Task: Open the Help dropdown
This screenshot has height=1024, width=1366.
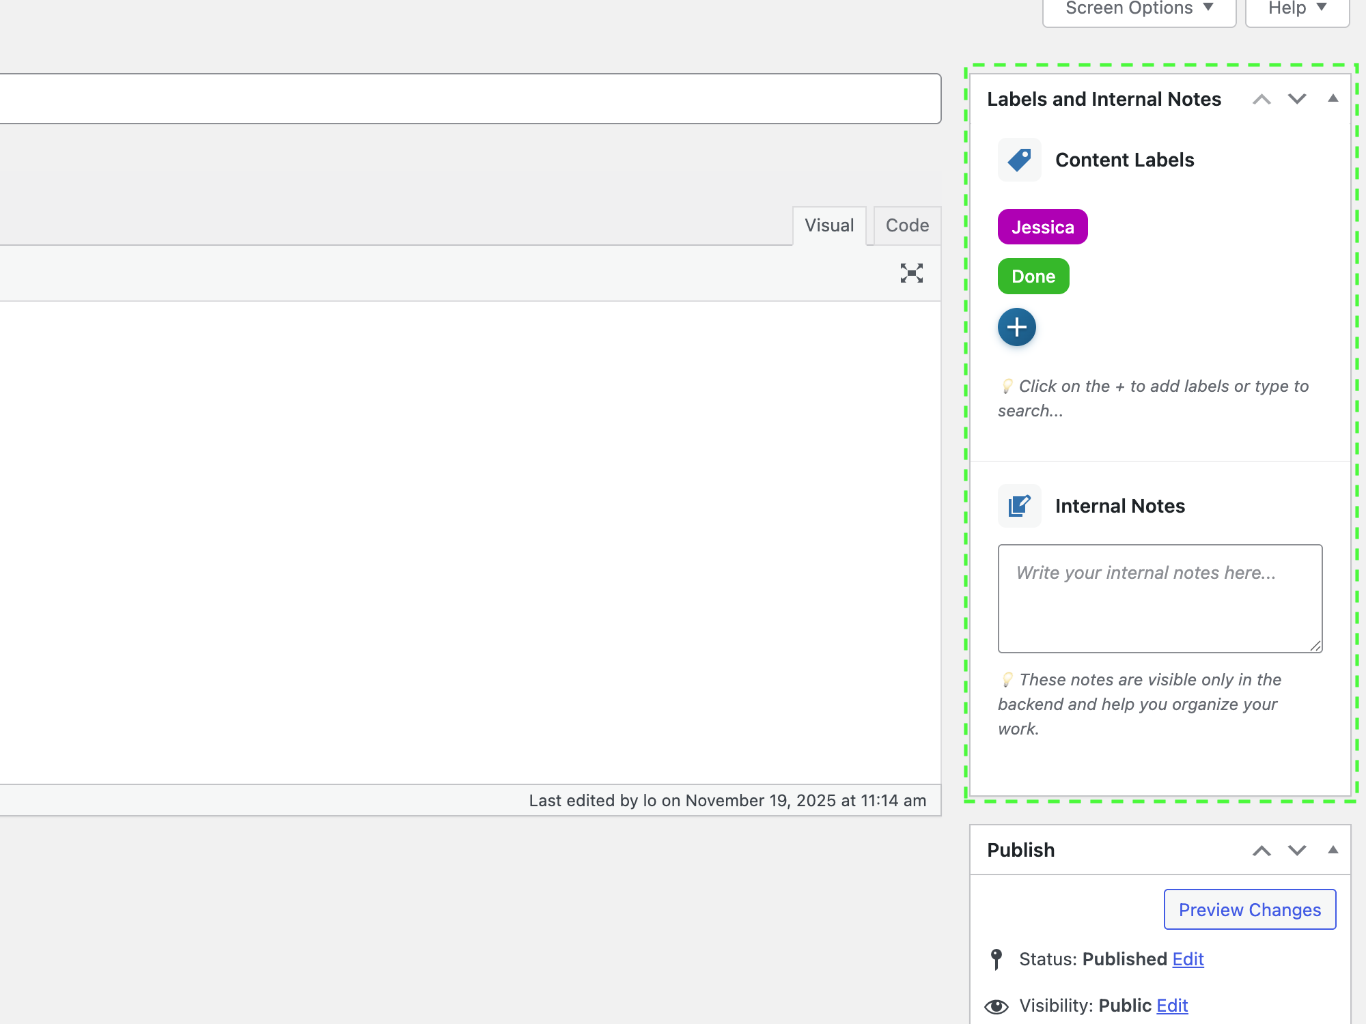Action: 1296,8
